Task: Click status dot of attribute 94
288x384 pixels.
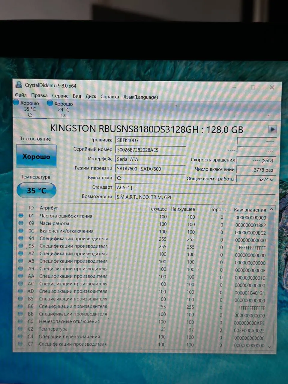Action: pos(21,238)
